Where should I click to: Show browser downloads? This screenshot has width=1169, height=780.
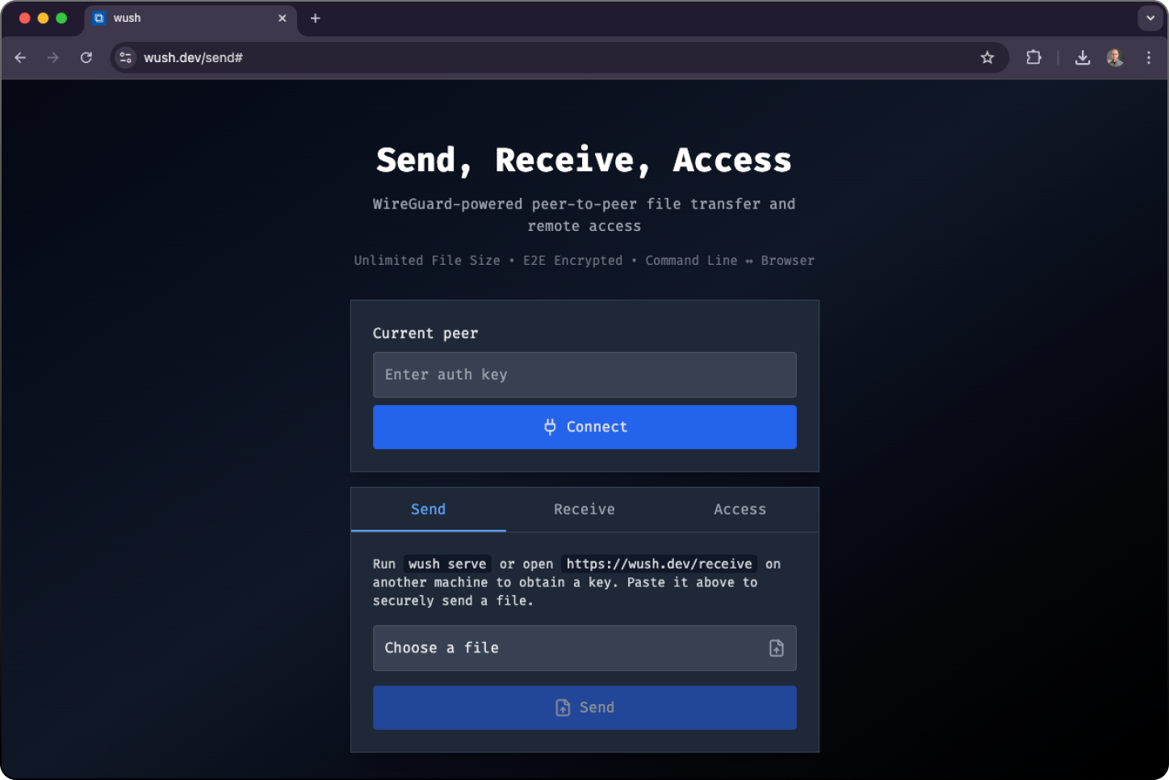pyautogui.click(x=1083, y=57)
